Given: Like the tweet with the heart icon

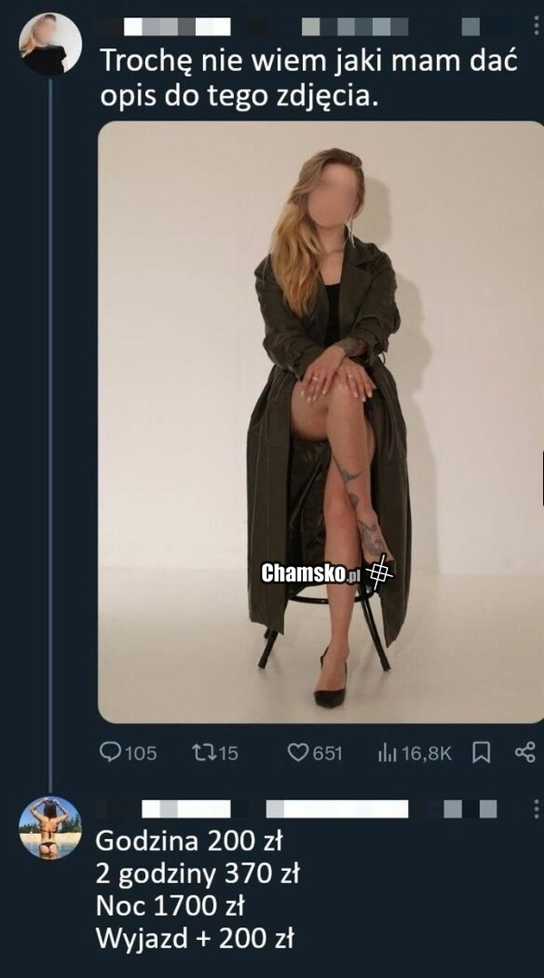Looking at the screenshot, I should 298,752.
